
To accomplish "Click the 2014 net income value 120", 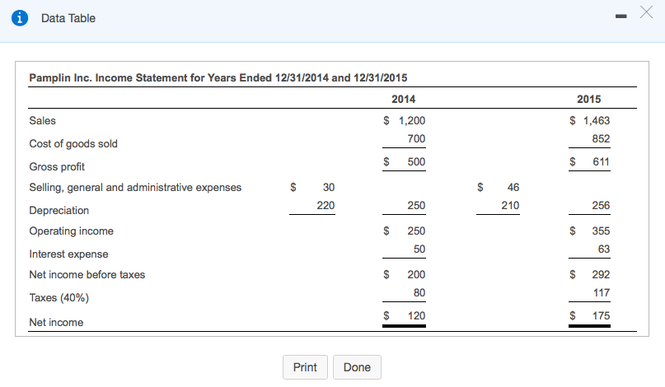I will point(416,316).
